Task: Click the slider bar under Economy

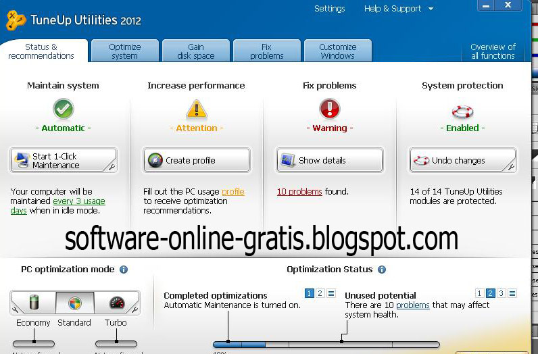Action: pyautogui.click(x=34, y=344)
